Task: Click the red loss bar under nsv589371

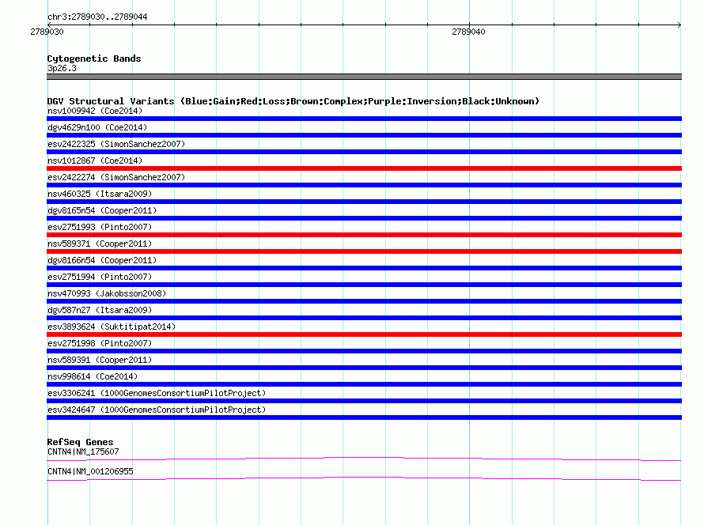Action: 364,251
